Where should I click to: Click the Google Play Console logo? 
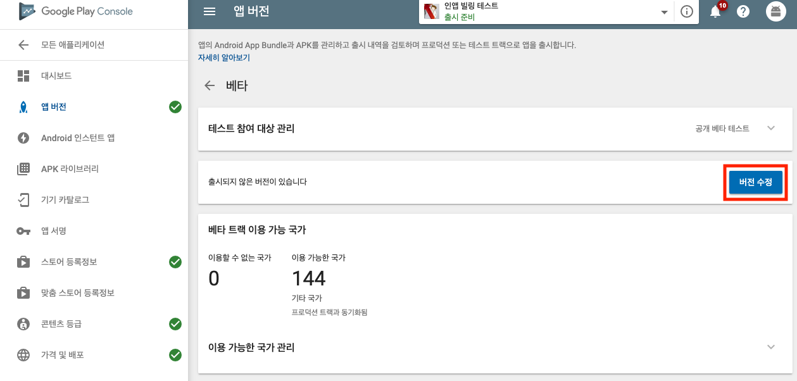pos(76,11)
